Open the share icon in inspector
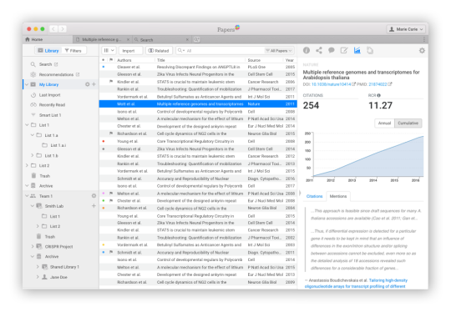 (x=319, y=51)
